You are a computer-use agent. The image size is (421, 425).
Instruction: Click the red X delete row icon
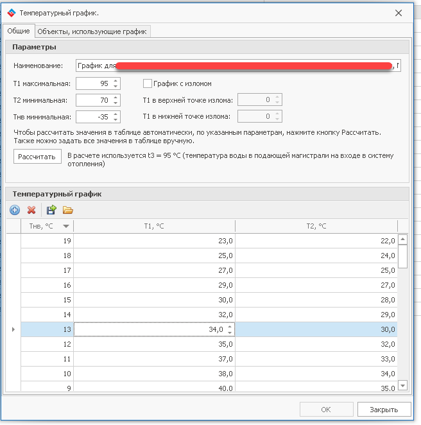point(31,210)
